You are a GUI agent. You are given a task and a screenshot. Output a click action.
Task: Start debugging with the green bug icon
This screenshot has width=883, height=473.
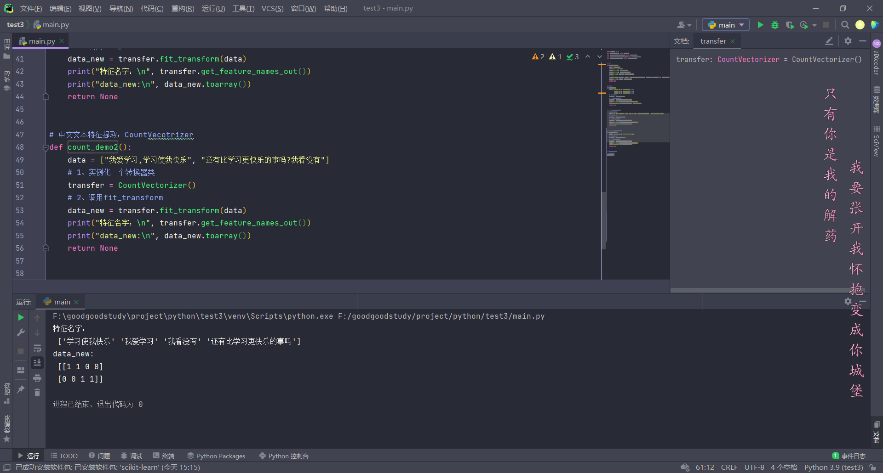(x=775, y=25)
